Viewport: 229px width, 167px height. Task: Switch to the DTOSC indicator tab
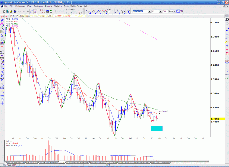[134, 162]
